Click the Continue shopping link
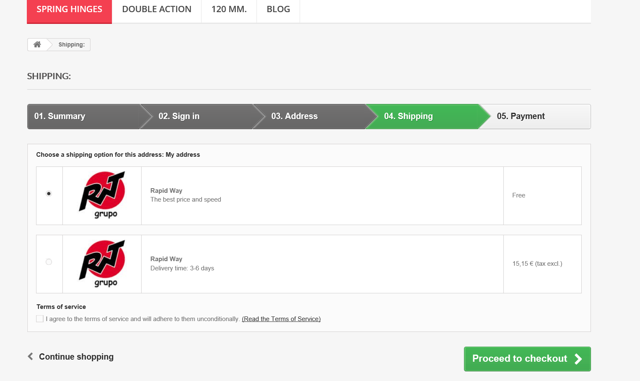Image resolution: width=640 pixels, height=381 pixels. tap(76, 357)
